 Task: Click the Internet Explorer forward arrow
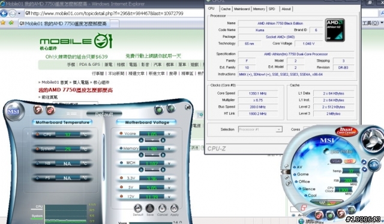coord(12,13)
